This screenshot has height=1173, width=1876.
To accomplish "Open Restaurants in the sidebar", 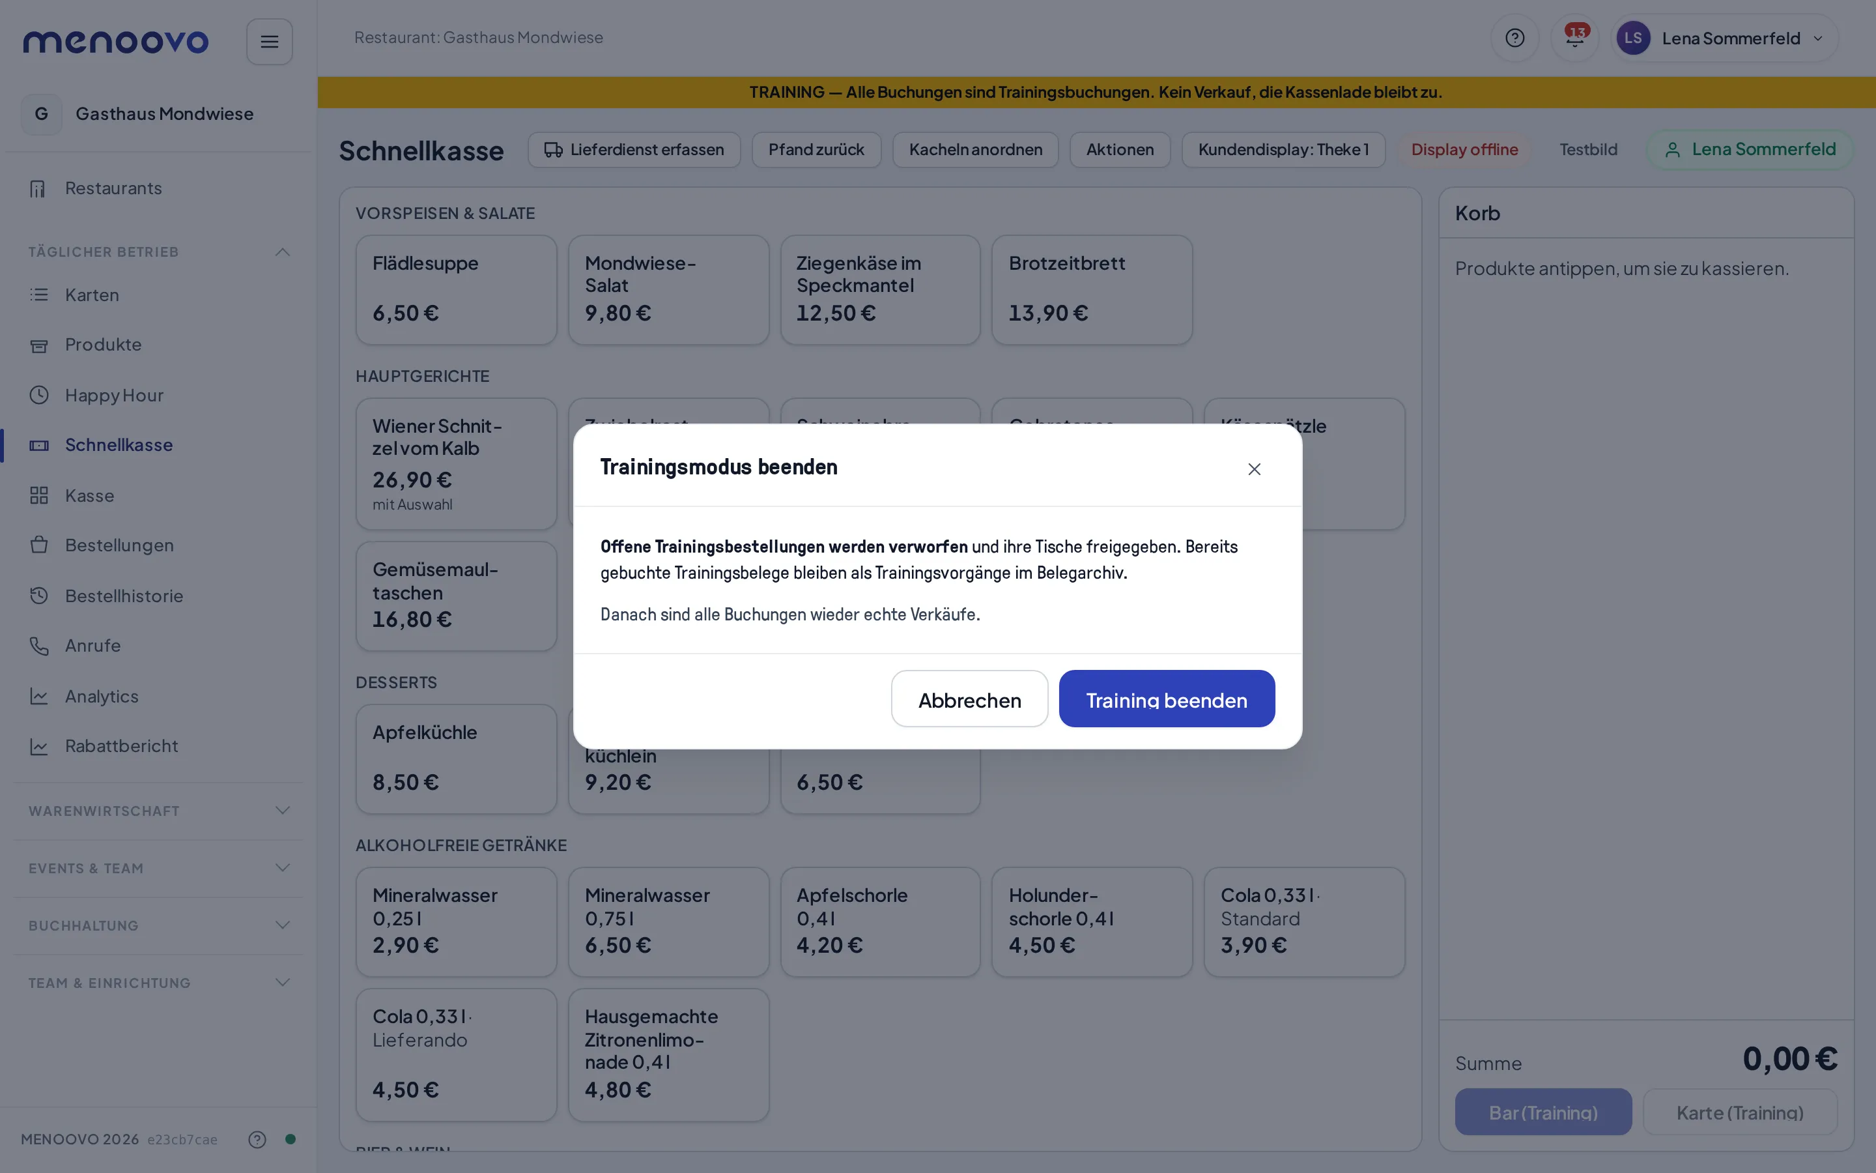I will (158, 188).
